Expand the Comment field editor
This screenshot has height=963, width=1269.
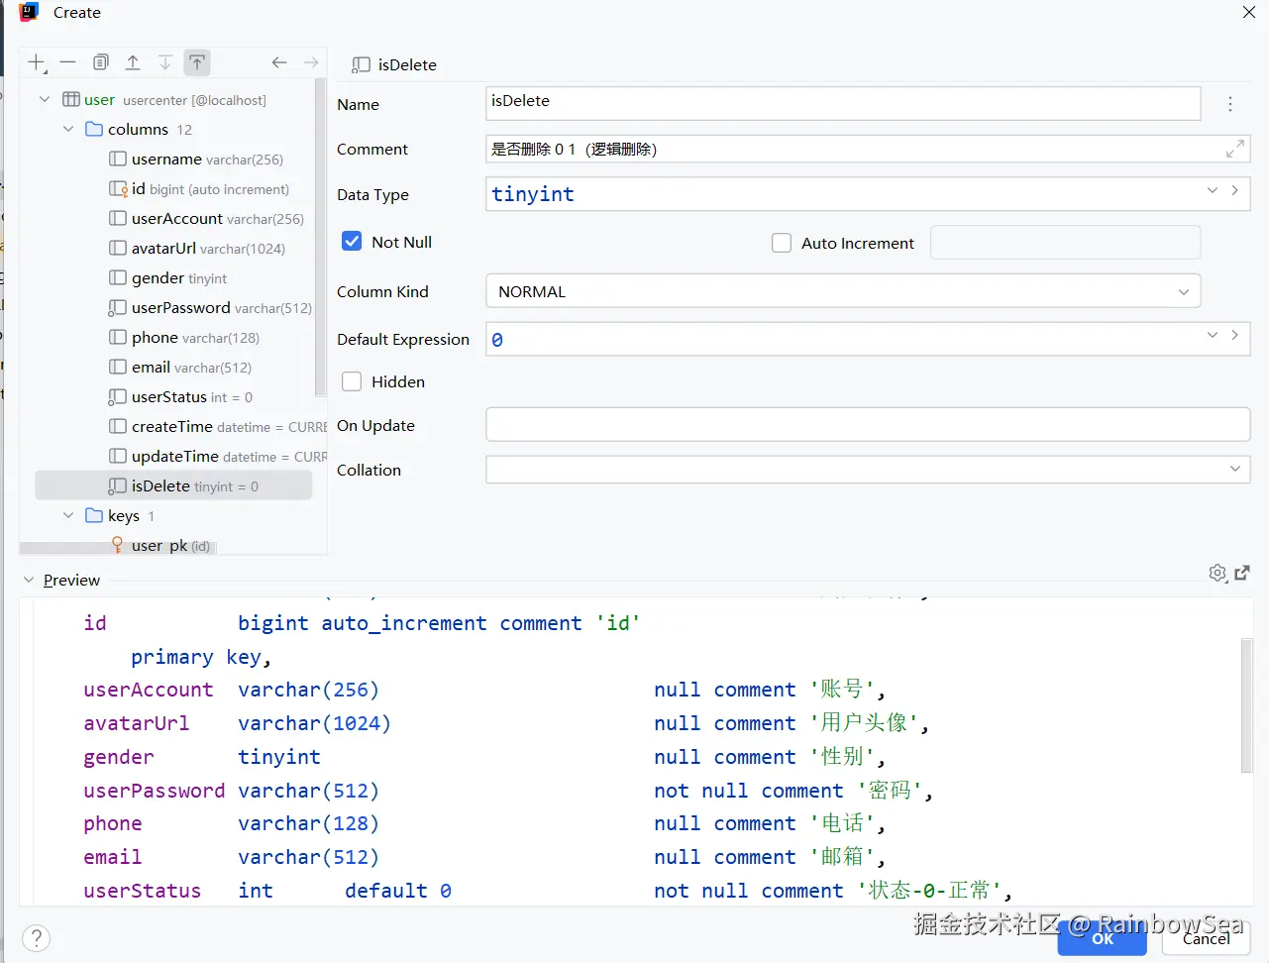[x=1234, y=150]
